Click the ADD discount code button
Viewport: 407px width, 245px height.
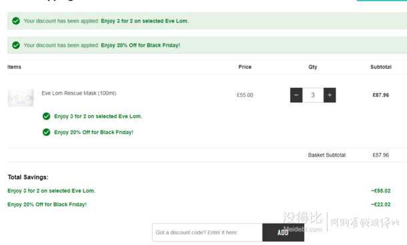(283, 232)
